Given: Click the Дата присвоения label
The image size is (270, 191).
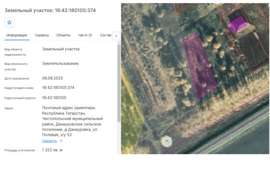Looking at the screenshot, I should tap(17, 78).
